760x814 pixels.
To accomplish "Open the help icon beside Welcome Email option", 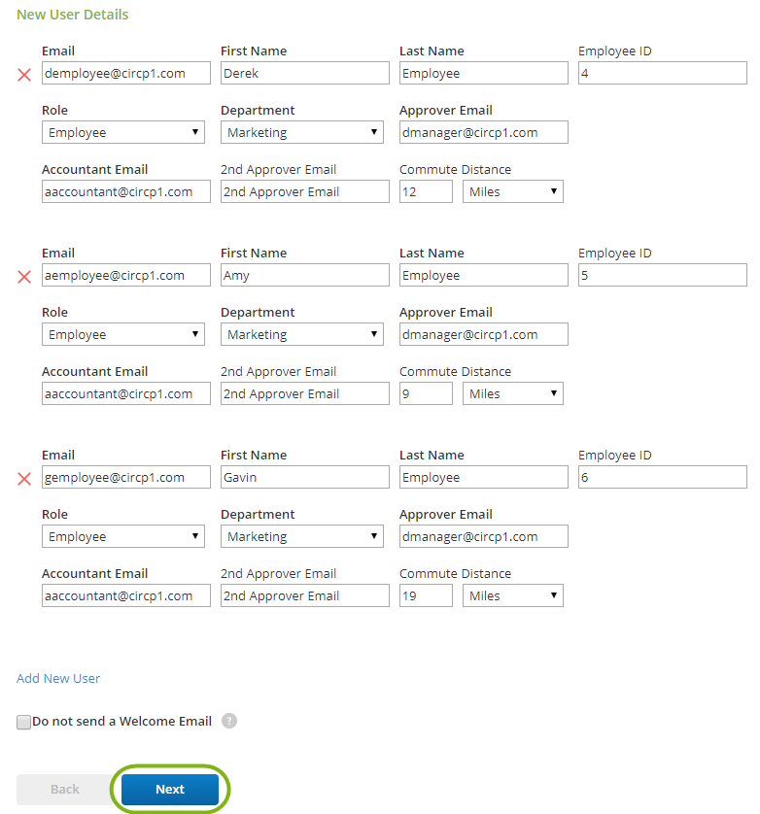I will pyautogui.click(x=229, y=721).
